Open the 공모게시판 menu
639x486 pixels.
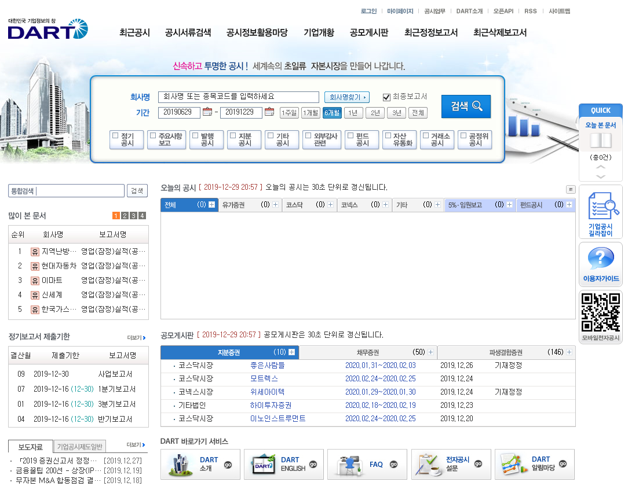[369, 32]
